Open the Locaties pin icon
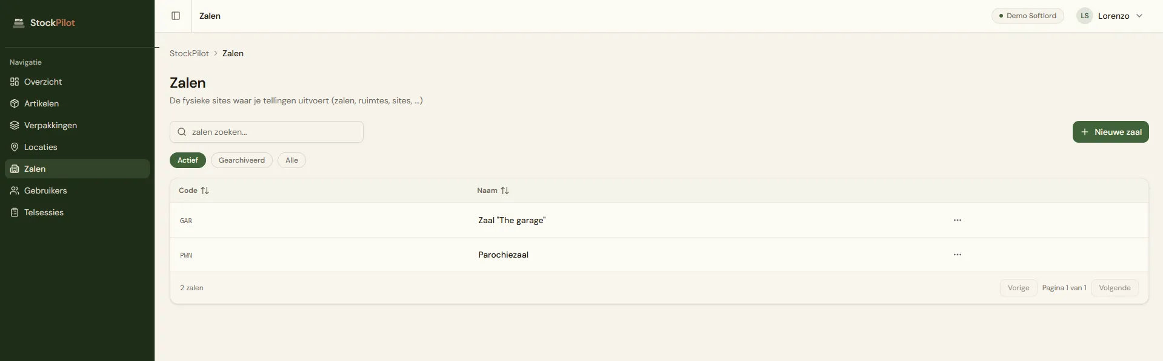 (15, 147)
